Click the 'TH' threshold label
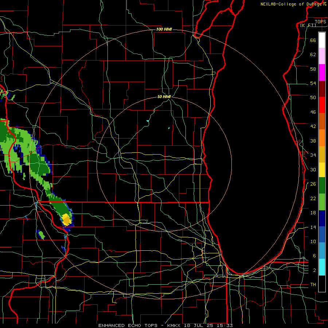This screenshot has height=328, width=328. click(313, 285)
